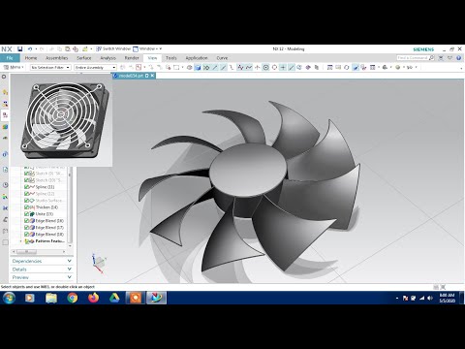Click the Switch Window button
465x349 pixels.
pyautogui.click(x=113, y=48)
